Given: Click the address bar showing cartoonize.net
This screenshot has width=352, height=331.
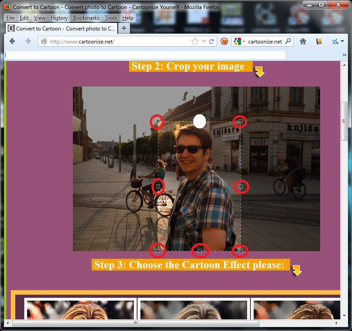Looking at the screenshot, I should (117, 41).
